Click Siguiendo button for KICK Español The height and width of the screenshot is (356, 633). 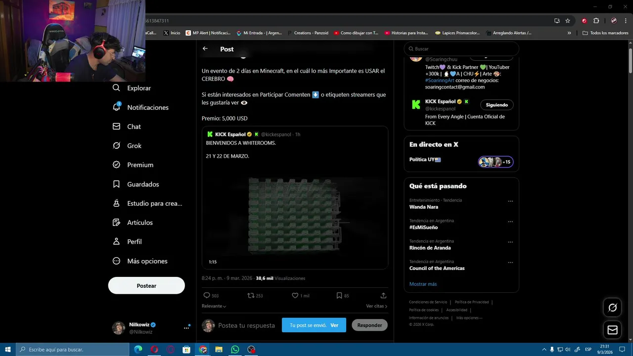pos(497,105)
